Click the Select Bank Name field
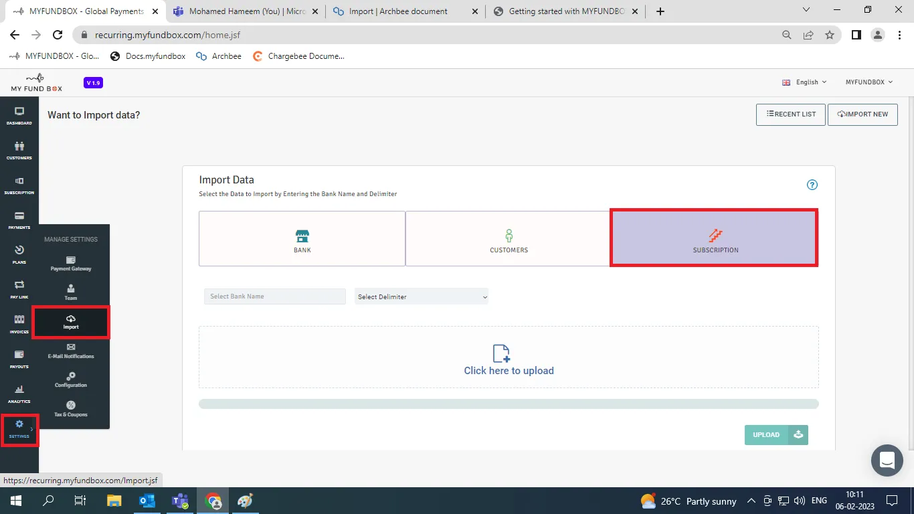The image size is (914, 514). click(x=275, y=296)
